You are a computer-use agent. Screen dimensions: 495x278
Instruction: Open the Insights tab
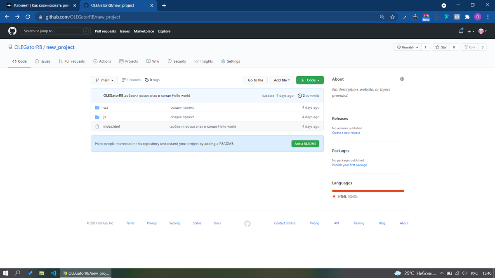[204, 61]
